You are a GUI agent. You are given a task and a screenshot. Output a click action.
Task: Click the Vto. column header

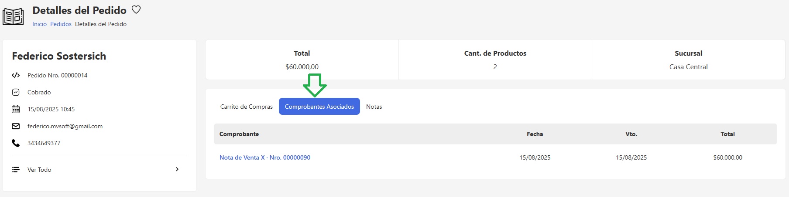[631, 134]
